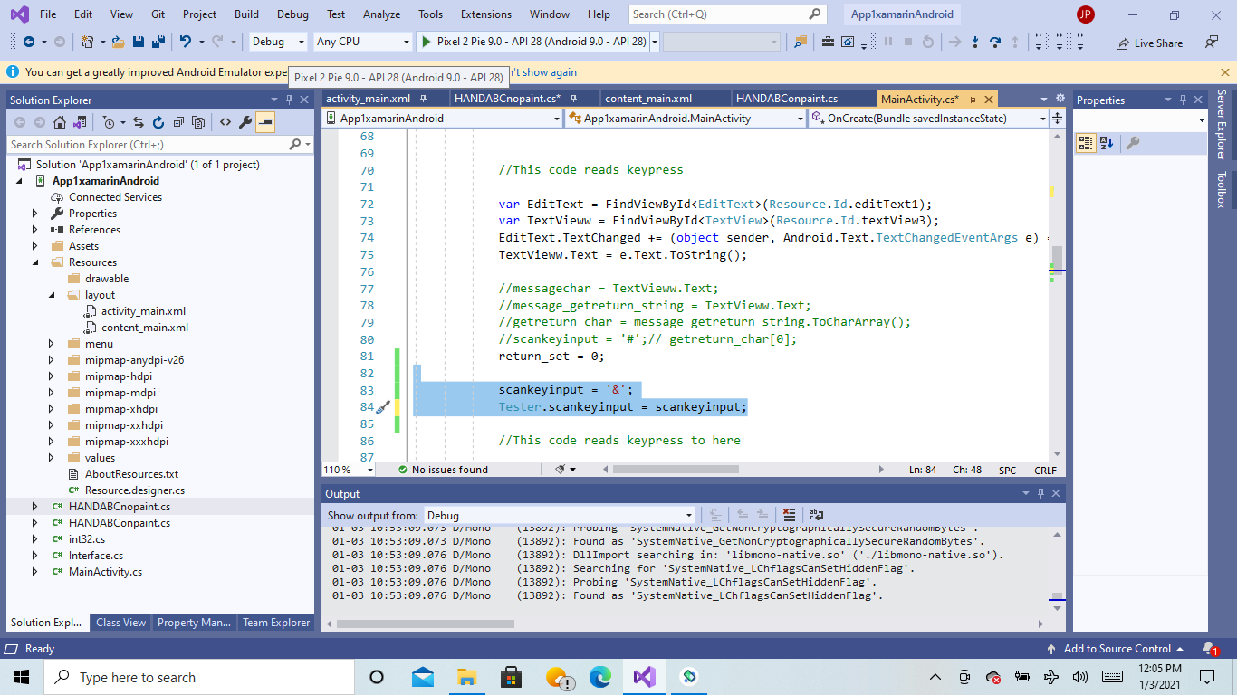Open Microsoft Edge from the taskbar
1237x695 pixels.
[x=600, y=677]
